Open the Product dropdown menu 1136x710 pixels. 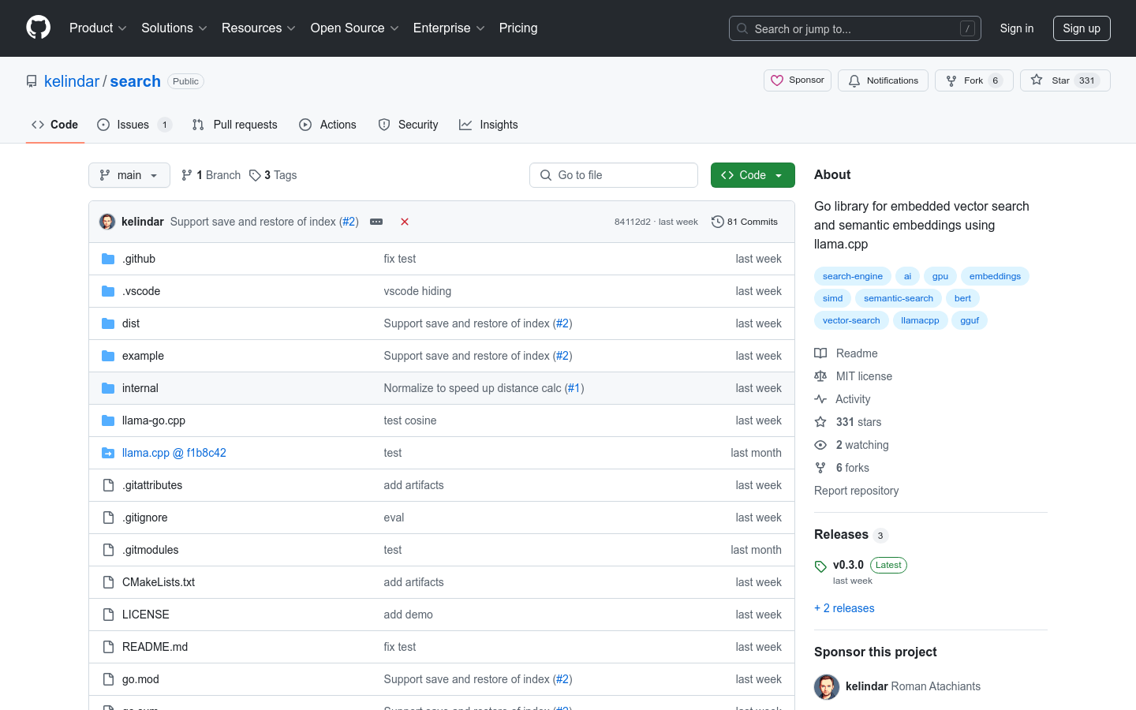(98, 28)
